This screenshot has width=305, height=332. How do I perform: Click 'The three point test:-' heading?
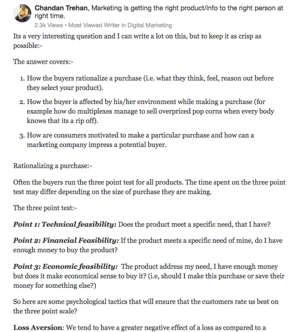pyautogui.click(x=45, y=208)
